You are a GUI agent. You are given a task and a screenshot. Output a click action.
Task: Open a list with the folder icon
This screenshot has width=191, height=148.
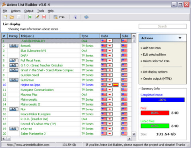click(12, 17)
